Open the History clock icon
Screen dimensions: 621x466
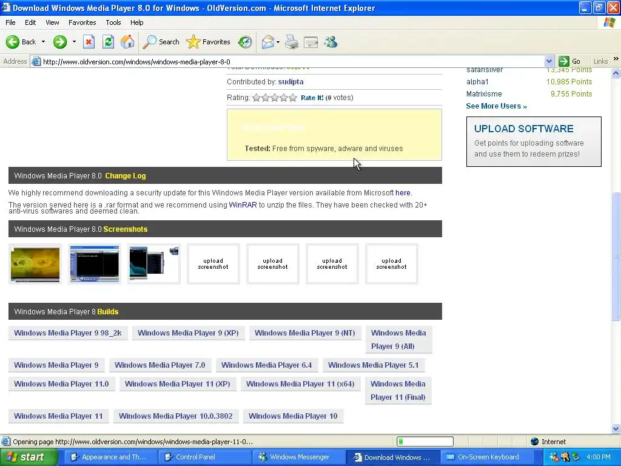coord(245,42)
